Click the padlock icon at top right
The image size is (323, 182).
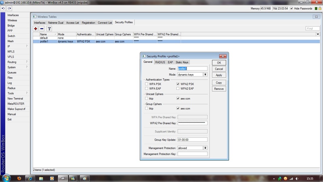point(320,8)
